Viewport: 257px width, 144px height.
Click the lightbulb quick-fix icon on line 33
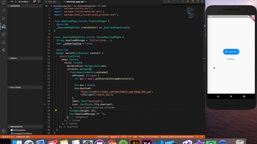(56, 110)
